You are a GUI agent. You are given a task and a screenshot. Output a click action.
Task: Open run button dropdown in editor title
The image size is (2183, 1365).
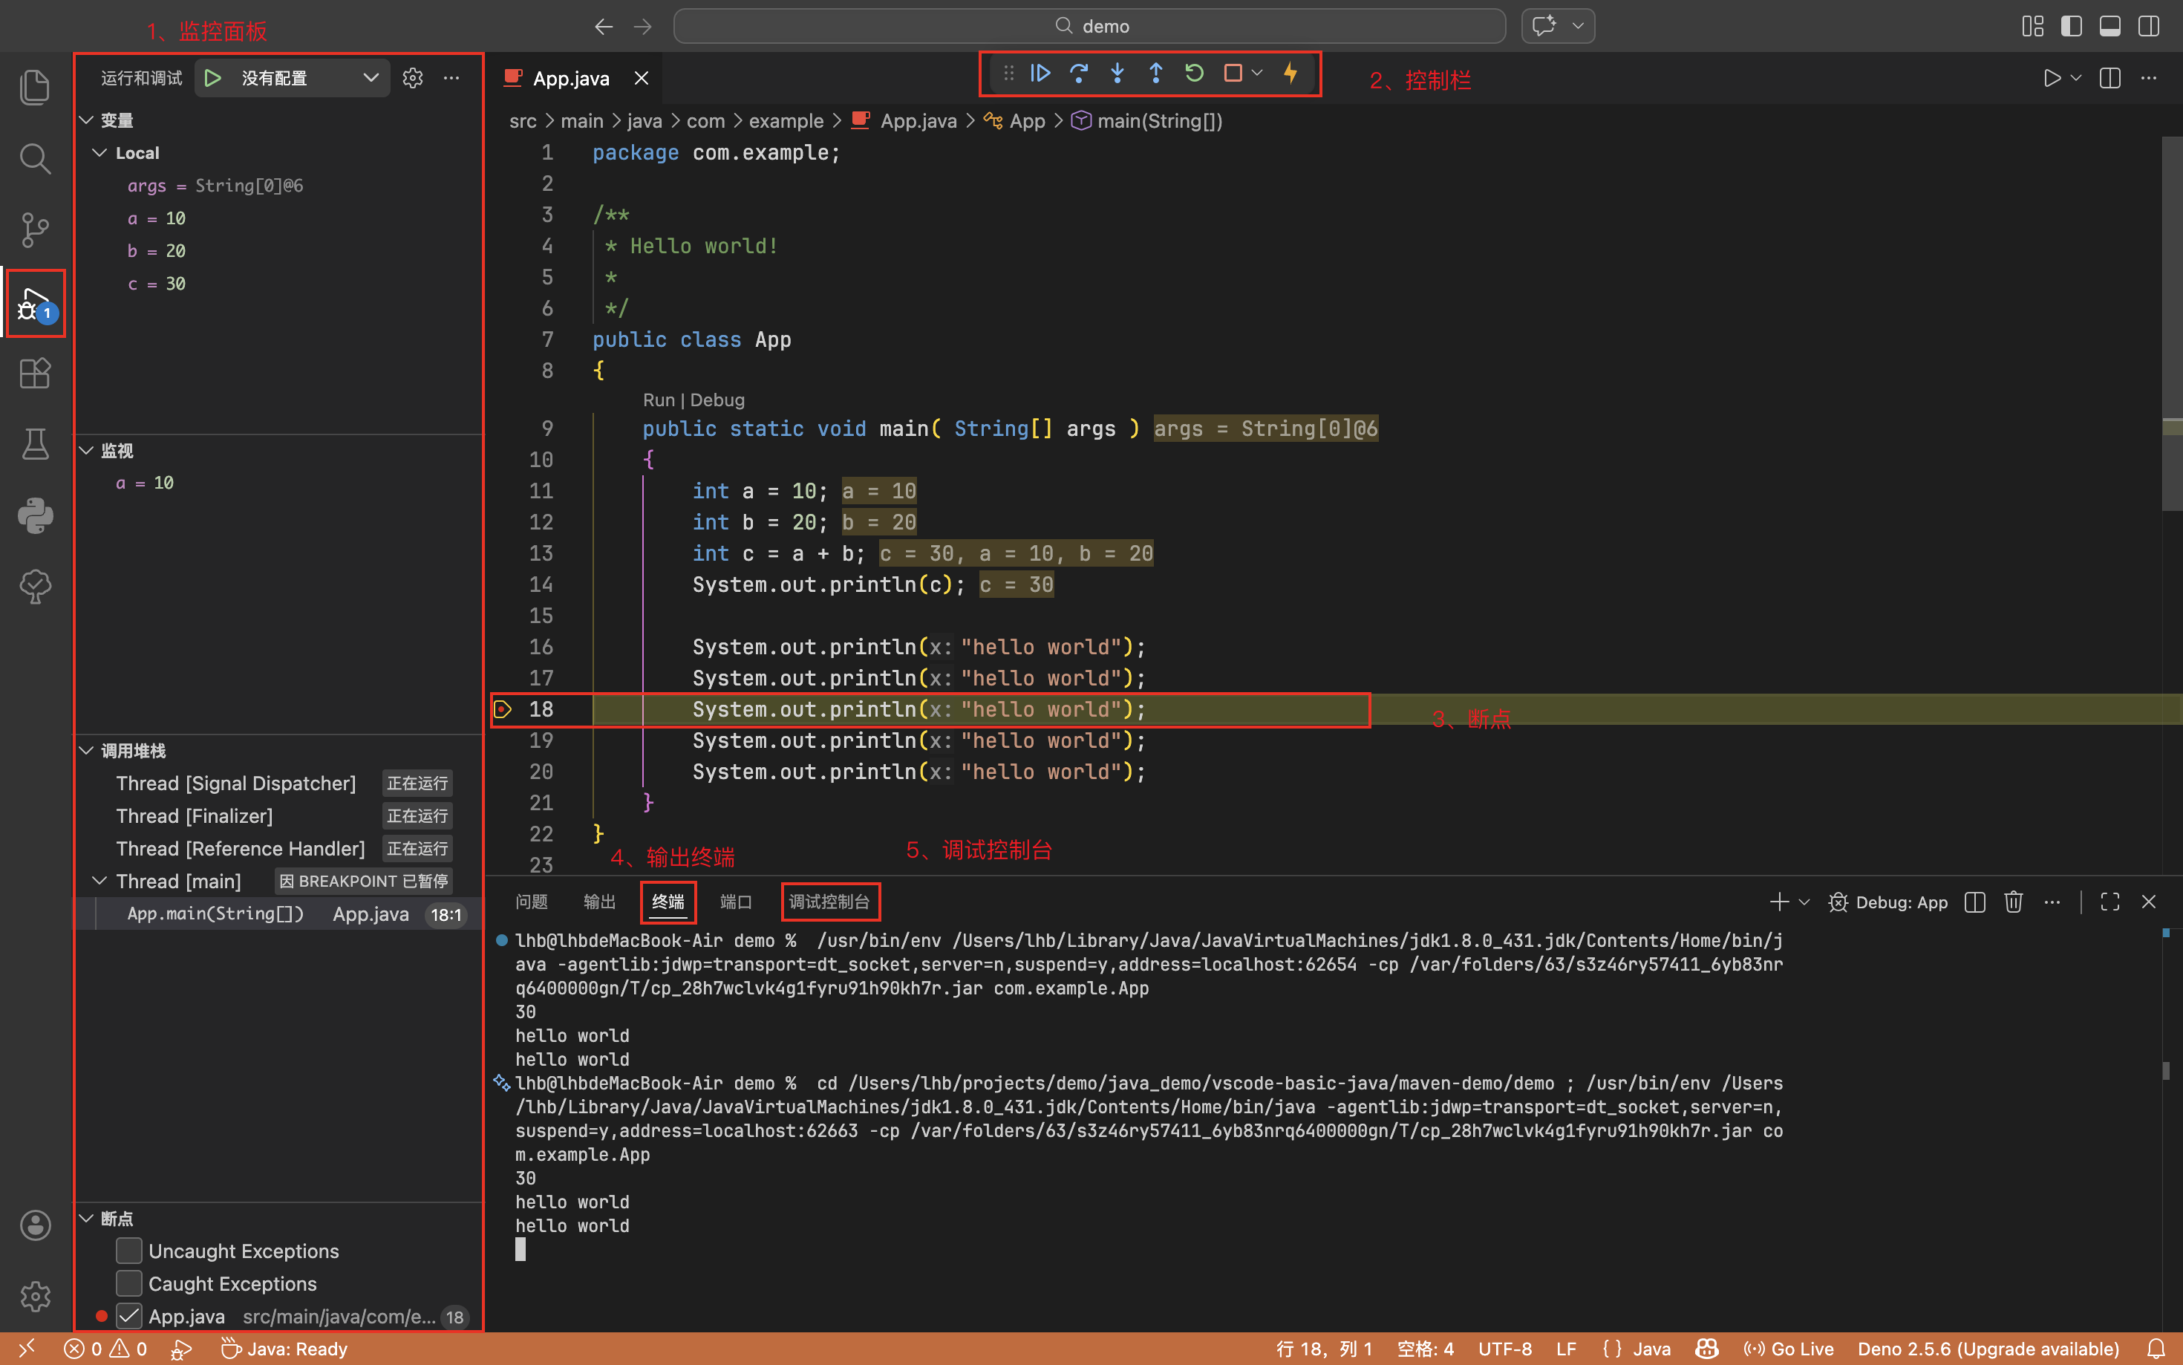coord(2075,79)
